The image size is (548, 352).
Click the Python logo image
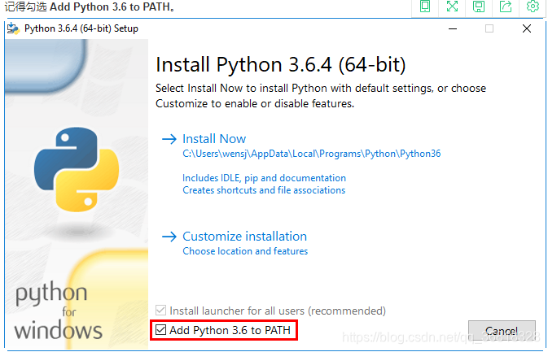click(x=77, y=170)
